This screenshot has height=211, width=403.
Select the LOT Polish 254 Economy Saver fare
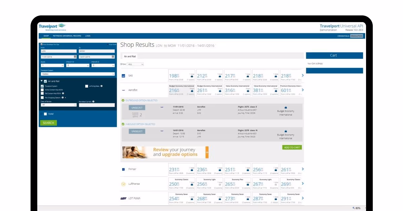pos(182,198)
